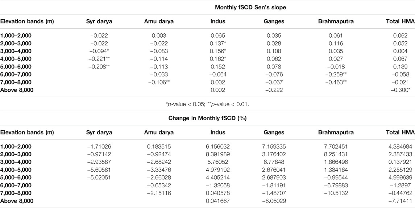The width and height of the screenshot is (415, 208).
Task: Click the p-value footnote text
Action: (207, 104)
